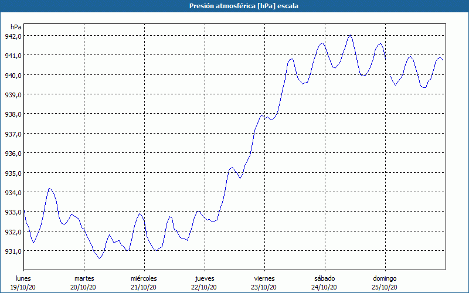Screen dimensions: 469x293
Task: Click the date 23/10/20
Action: tap(264, 287)
